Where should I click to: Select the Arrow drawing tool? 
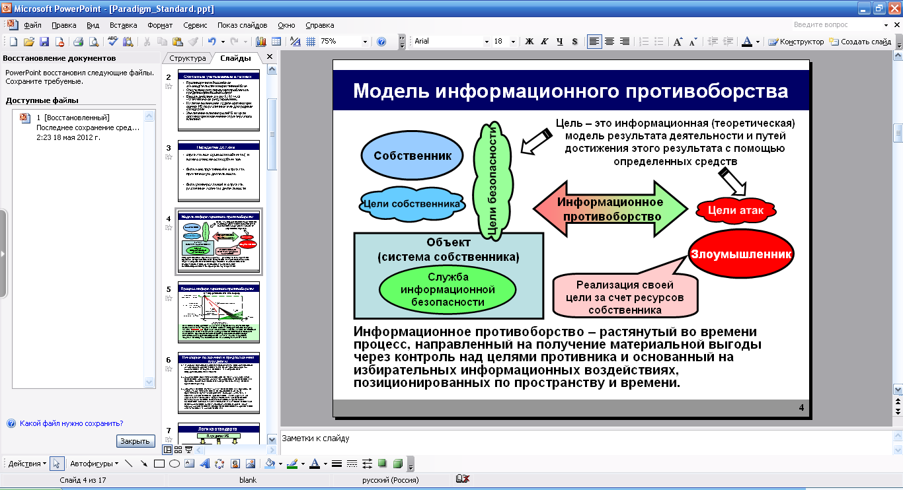click(143, 464)
